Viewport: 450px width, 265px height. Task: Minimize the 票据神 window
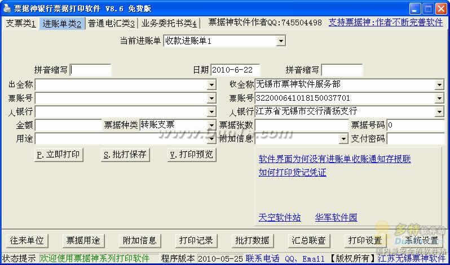[x=415, y=9]
